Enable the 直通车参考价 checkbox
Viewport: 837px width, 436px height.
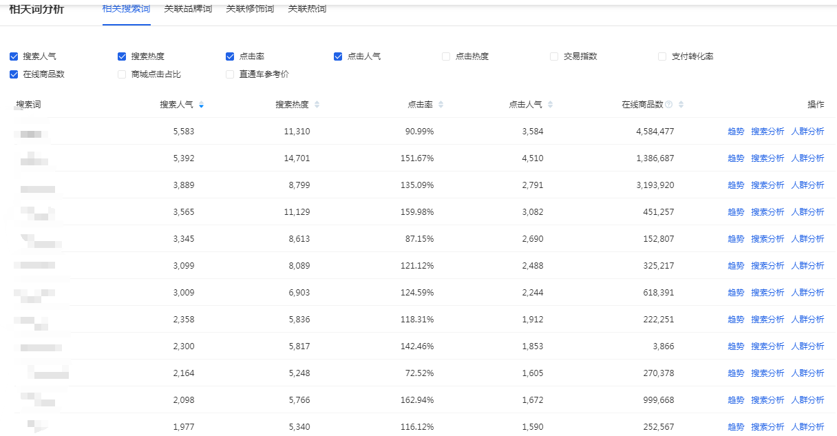coord(230,74)
